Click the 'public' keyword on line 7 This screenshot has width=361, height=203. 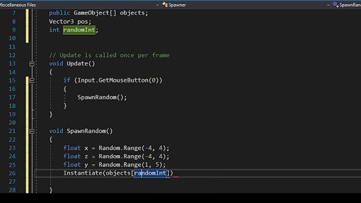tap(59, 13)
